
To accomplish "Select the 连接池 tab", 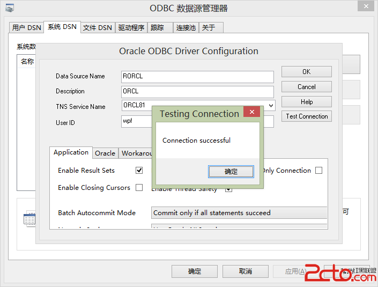I will click(186, 27).
